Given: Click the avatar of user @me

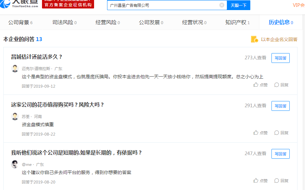Looking at the screenshot, I should 15,164.
